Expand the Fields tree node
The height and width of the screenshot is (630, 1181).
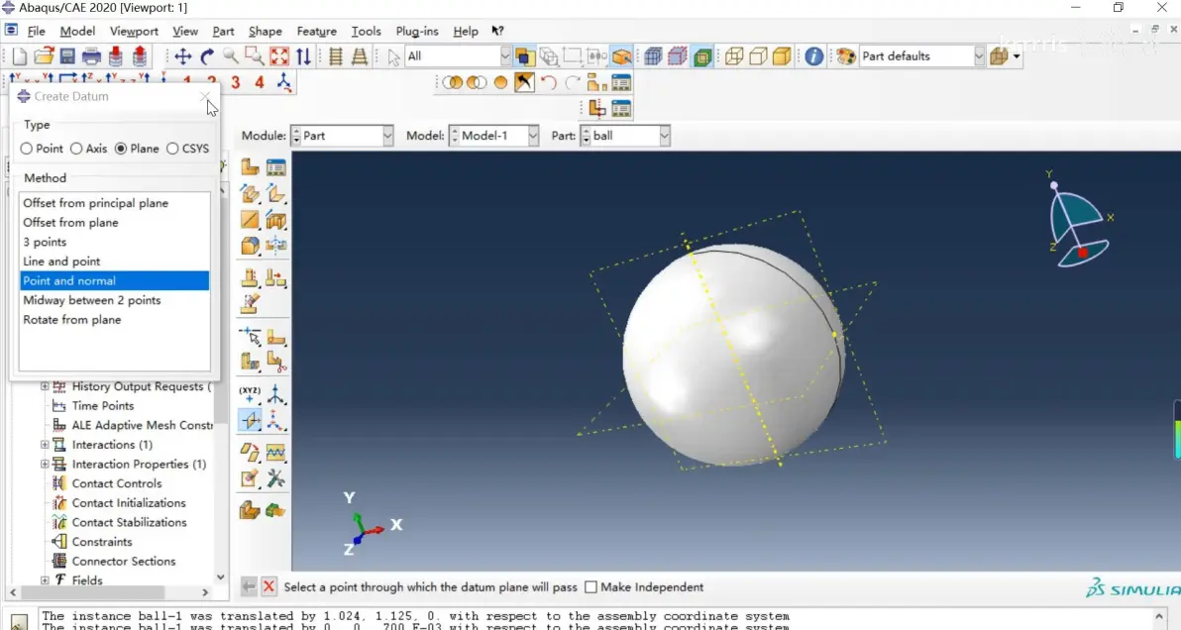[x=45, y=580]
